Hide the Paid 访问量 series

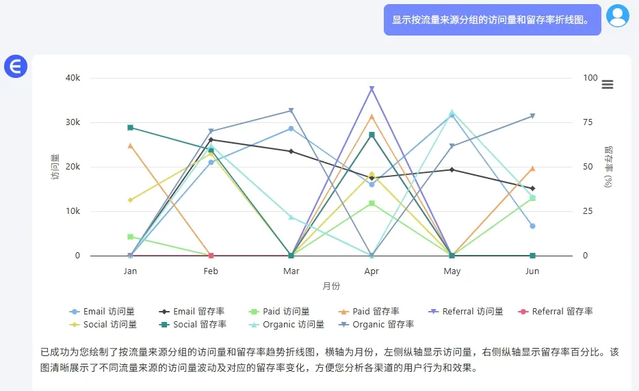(279, 312)
